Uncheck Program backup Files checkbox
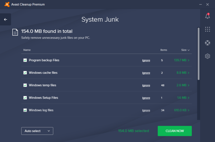The image size is (215, 142). 25,60
